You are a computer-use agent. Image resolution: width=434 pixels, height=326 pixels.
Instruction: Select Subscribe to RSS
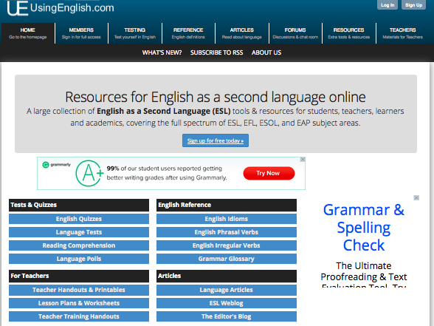[x=216, y=52]
